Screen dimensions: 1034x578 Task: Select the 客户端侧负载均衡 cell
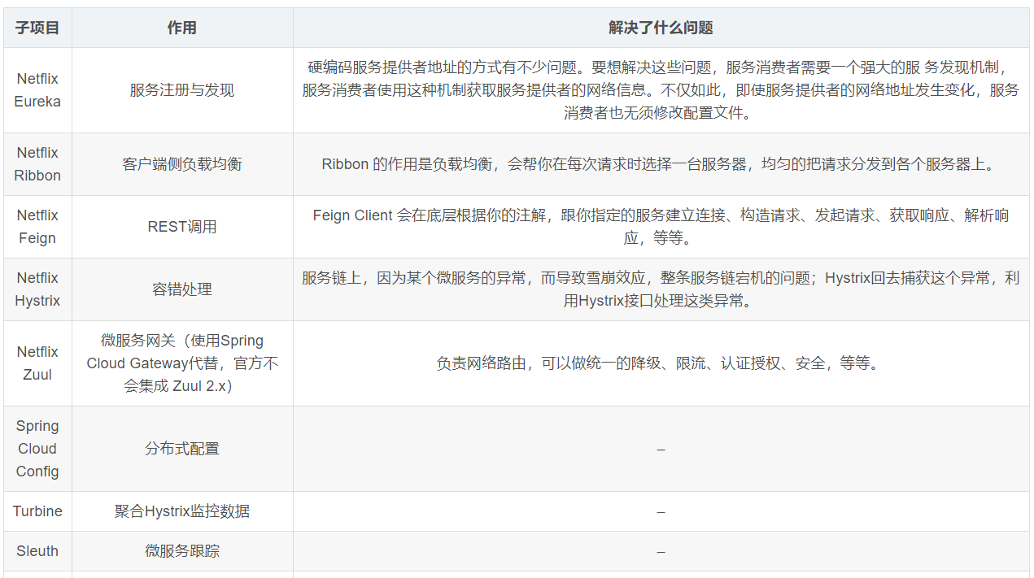tap(182, 164)
